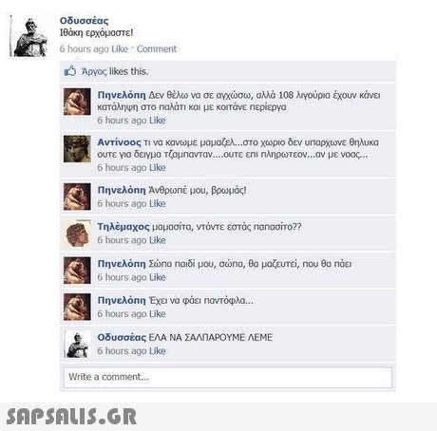This screenshot has width=437, height=431.
Task: Like Πηνελόπη comment about 108 λιγούρια
Action: point(158,121)
